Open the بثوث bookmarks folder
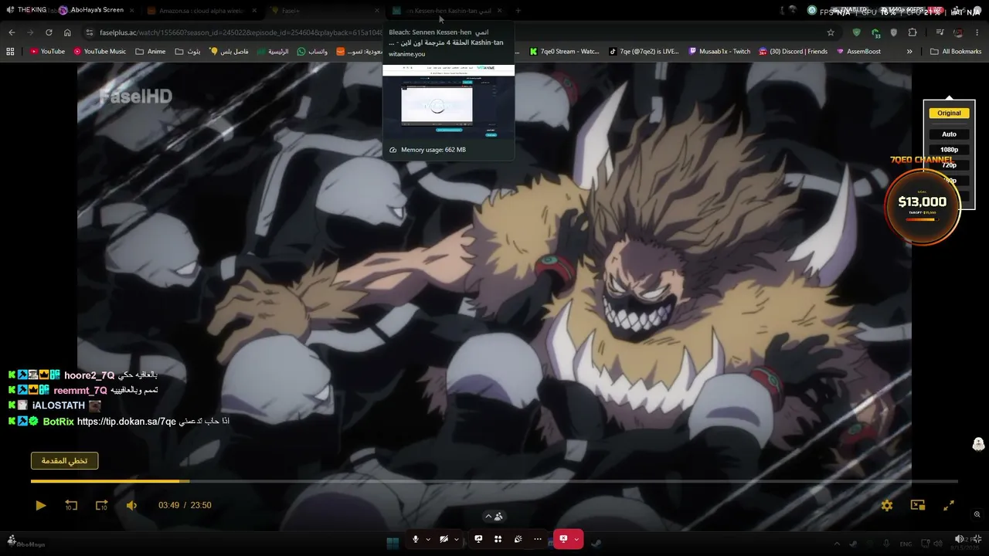Viewport: 989px width, 556px height. (188, 52)
